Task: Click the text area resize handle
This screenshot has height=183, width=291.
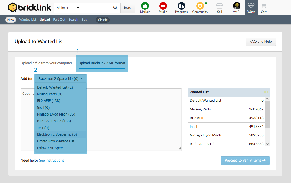Action: 180,149
